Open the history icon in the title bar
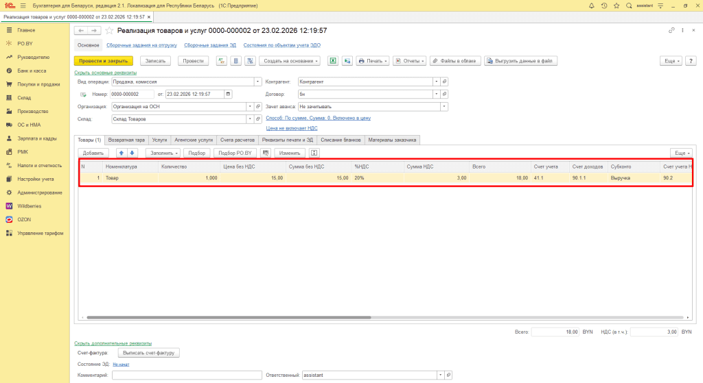The image size is (703, 383). click(603, 5)
